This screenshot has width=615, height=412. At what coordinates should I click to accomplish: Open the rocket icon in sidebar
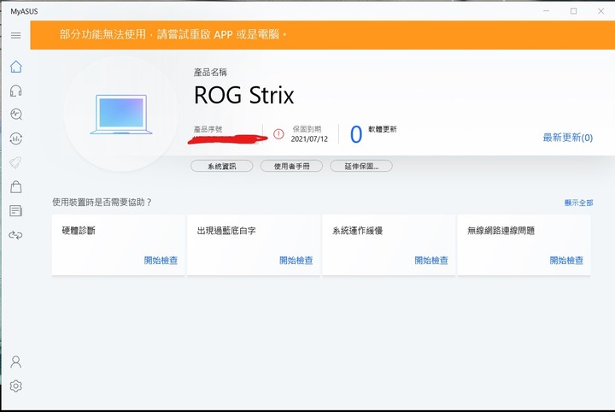[15, 162]
